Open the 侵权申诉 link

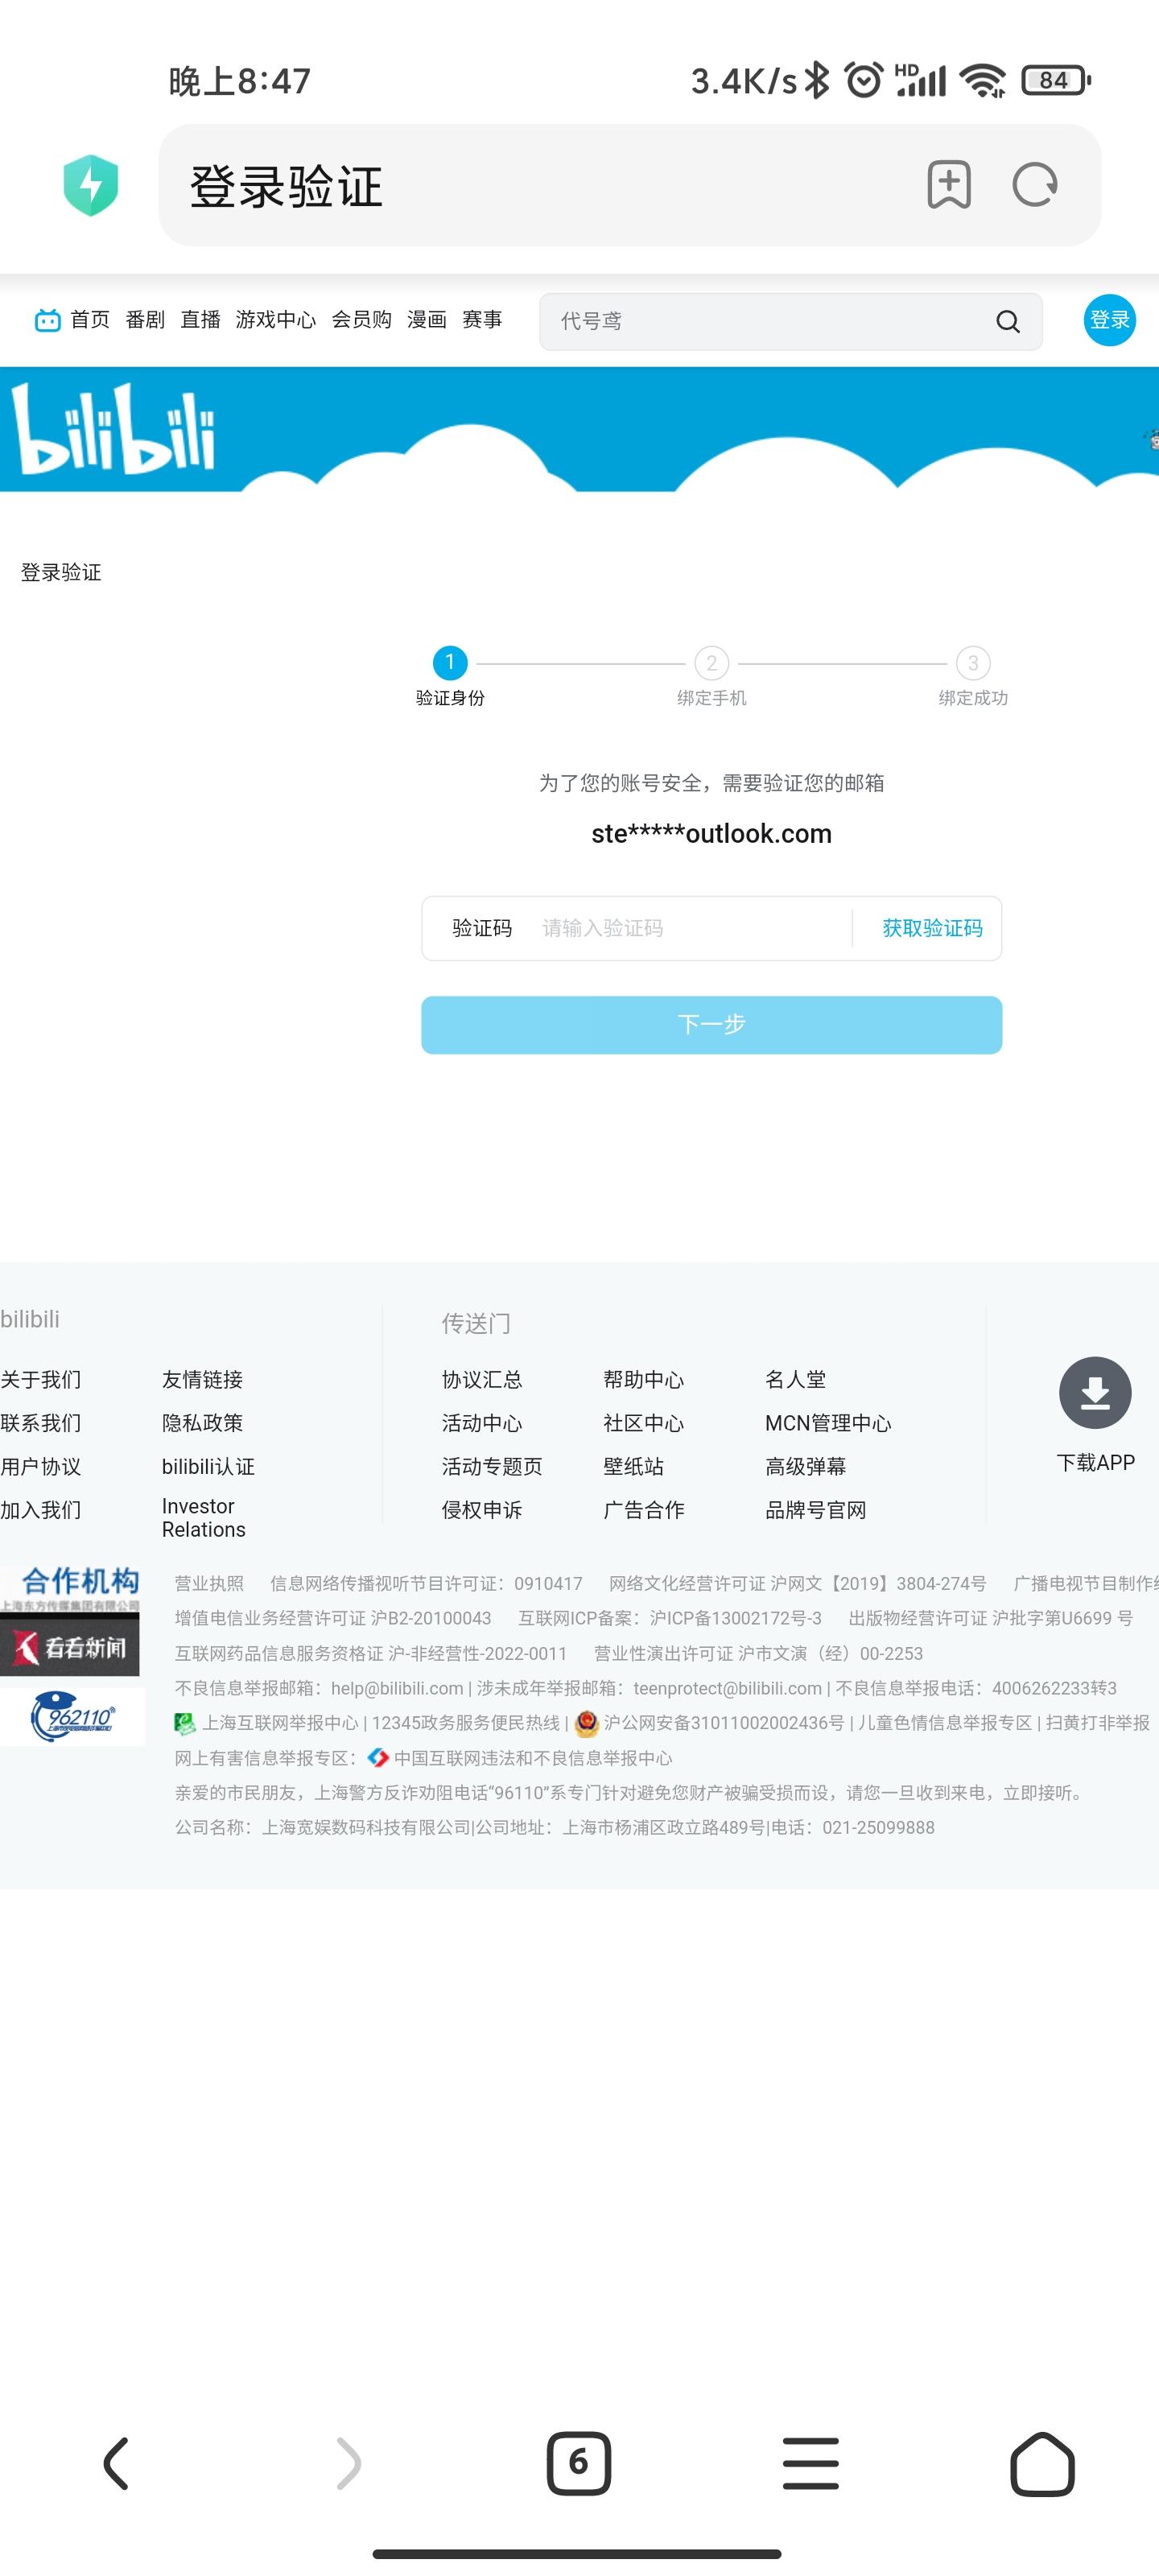click(x=482, y=1510)
